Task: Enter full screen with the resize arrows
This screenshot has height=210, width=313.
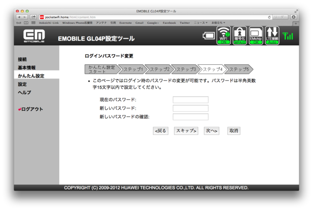Action: (296, 11)
